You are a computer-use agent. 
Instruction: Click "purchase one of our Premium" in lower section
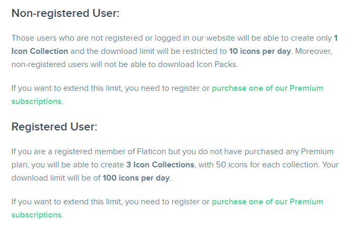[x=267, y=202]
